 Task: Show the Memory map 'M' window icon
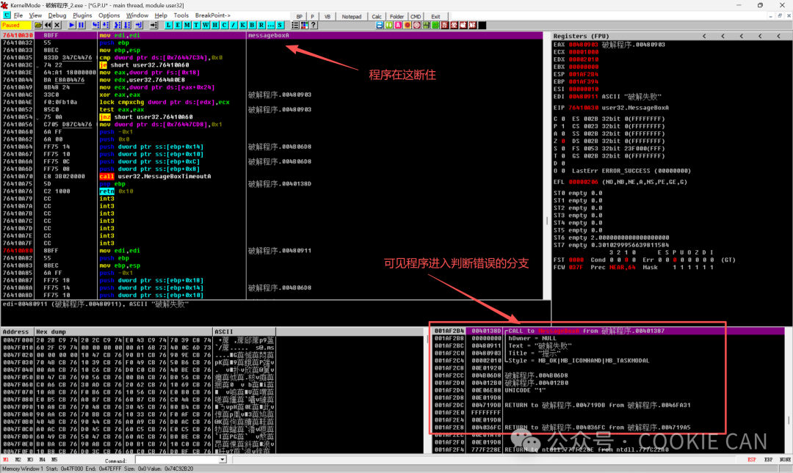pos(188,25)
